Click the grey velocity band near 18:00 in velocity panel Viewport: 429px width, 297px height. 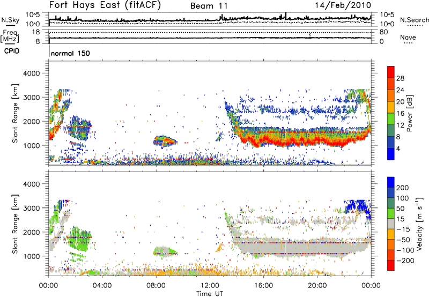290,248
